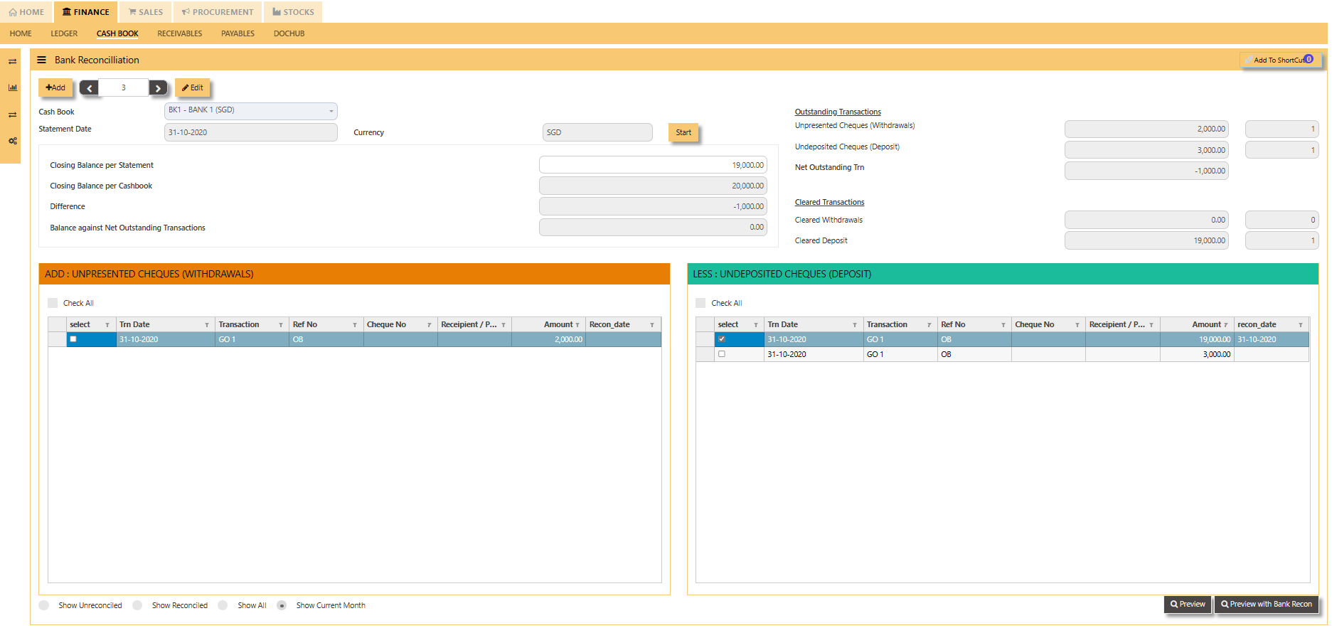Click the Start button
This screenshot has height=628, width=1332.
(683, 132)
